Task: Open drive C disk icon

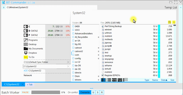Action: point(26,27)
